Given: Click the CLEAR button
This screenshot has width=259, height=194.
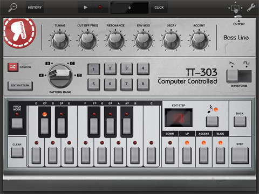Looking at the screenshot, I should pos(17,153).
